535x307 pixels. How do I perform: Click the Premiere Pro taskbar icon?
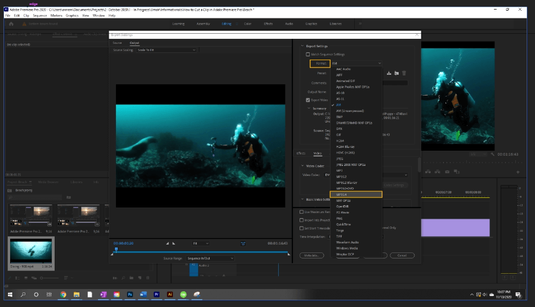coord(157,295)
